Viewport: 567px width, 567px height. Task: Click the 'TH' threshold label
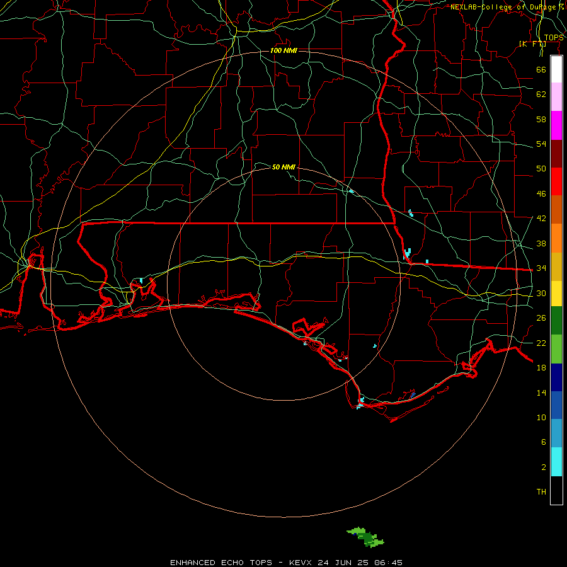pos(541,492)
